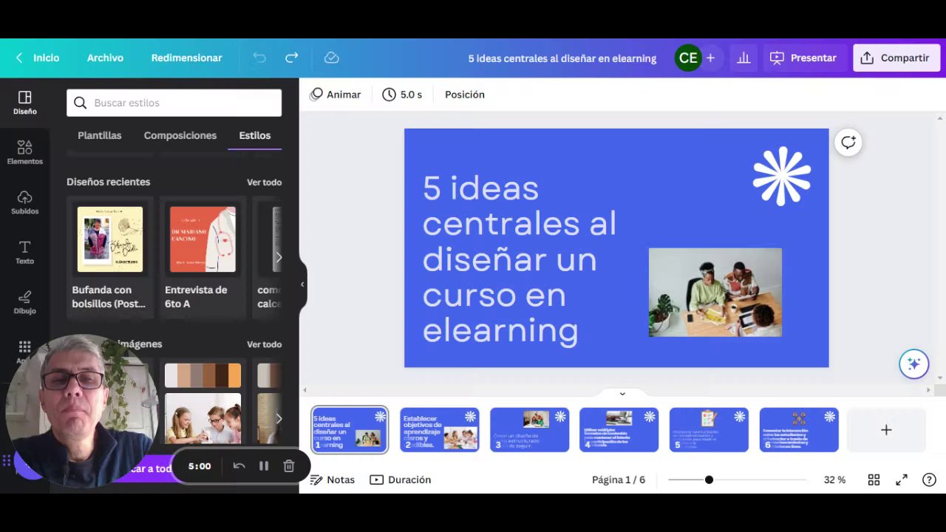Viewport: 946px width, 532px height.
Task: Click Página 1 / 6 indicator
Action: pos(619,480)
